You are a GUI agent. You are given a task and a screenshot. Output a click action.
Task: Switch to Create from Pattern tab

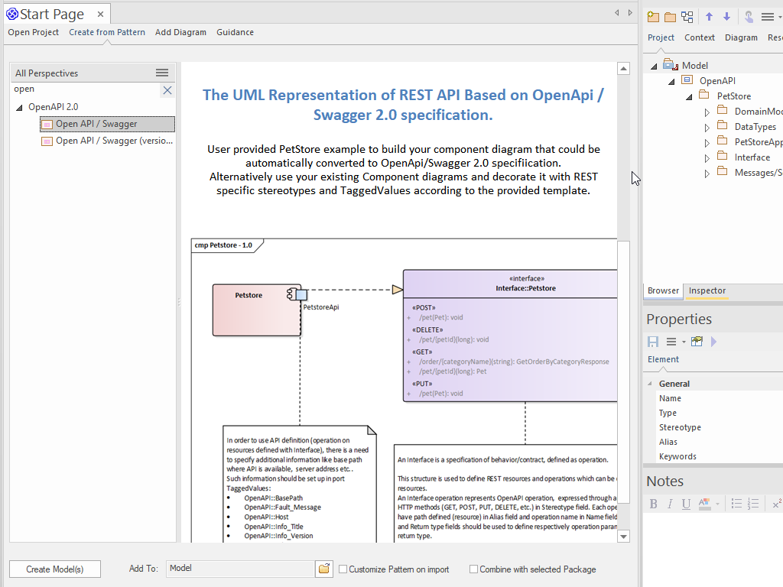(107, 32)
